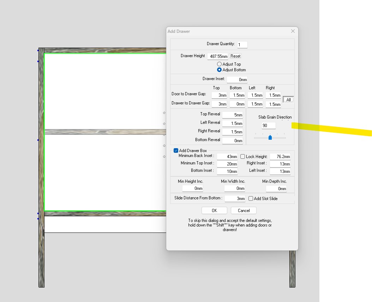This screenshot has width=372, height=302.
Task: Close the Add Drawer dialog
Action: [293, 31]
